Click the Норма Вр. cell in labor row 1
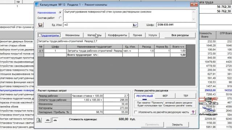 point(162,51)
